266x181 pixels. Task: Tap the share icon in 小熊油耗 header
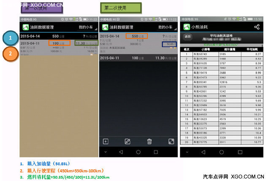click(257, 27)
